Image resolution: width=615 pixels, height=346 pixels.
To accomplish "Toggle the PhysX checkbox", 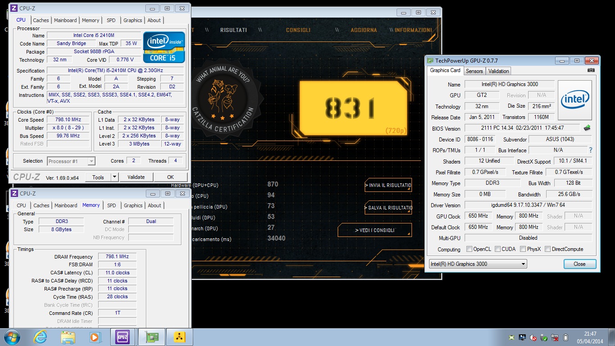I will click(523, 249).
